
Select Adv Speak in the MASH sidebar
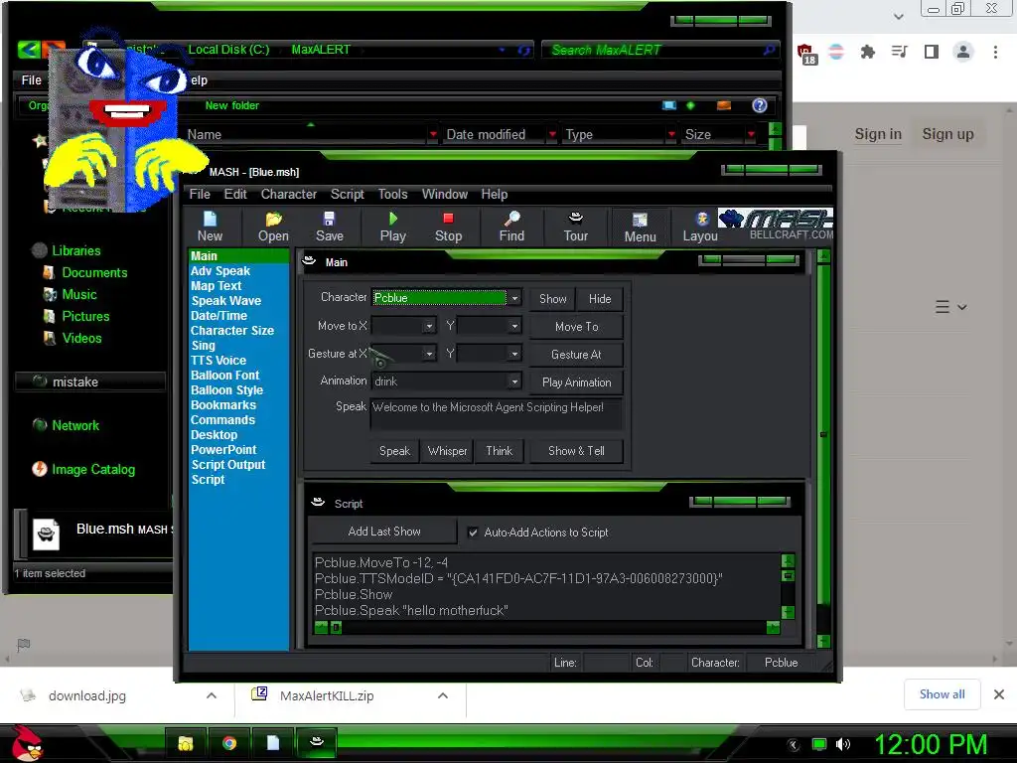pyautogui.click(x=219, y=270)
